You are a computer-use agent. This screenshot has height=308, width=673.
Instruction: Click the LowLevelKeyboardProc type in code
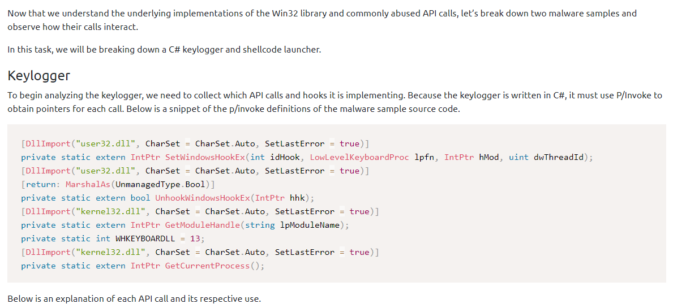(x=359, y=157)
